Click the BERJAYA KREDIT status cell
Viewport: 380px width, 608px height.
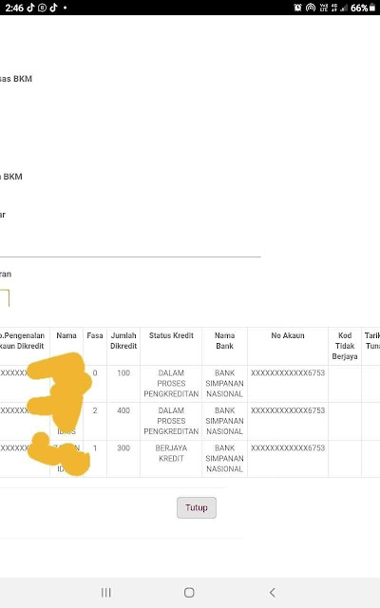coord(171,453)
